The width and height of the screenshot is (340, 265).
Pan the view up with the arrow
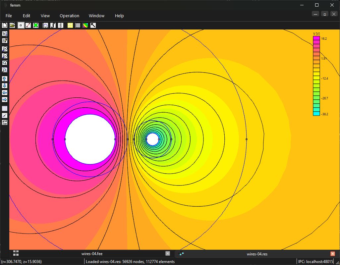[x=5, y=79]
